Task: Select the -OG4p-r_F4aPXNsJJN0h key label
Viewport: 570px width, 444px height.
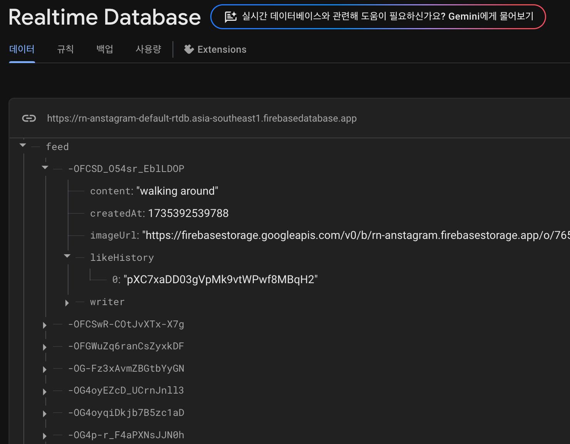Action: tap(126, 435)
